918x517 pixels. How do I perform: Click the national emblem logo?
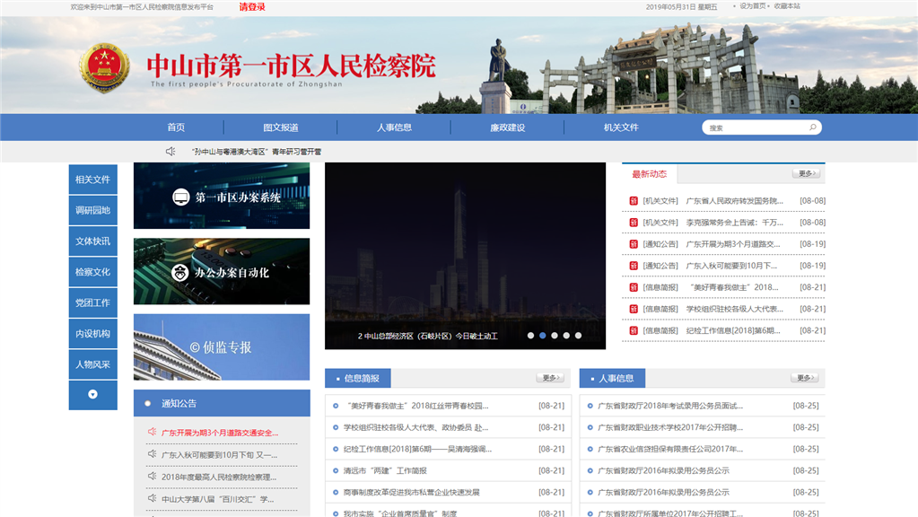[104, 67]
